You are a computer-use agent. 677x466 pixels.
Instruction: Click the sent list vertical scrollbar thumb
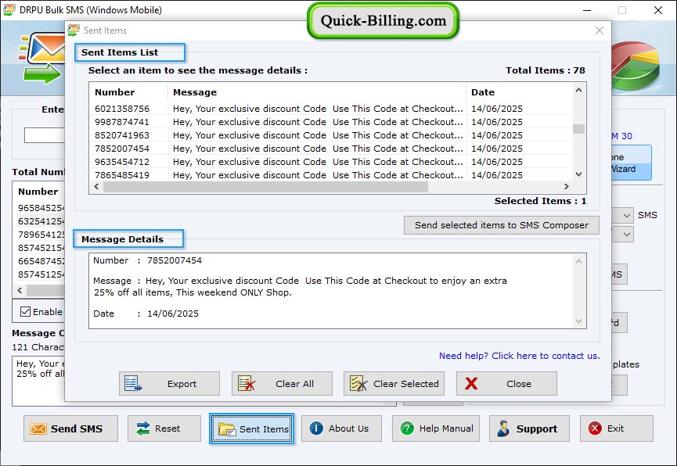[x=578, y=129]
